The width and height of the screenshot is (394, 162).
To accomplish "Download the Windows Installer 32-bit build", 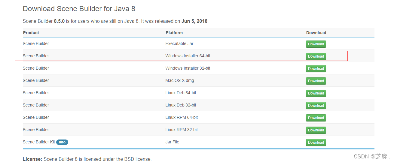I will tap(316, 69).
